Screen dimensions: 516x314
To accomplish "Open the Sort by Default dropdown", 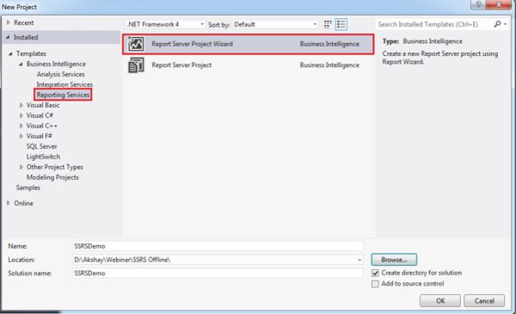I will [275, 24].
